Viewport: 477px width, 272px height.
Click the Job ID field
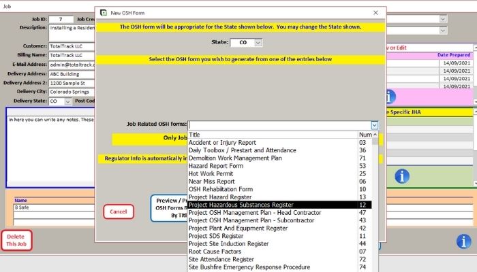pos(61,19)
